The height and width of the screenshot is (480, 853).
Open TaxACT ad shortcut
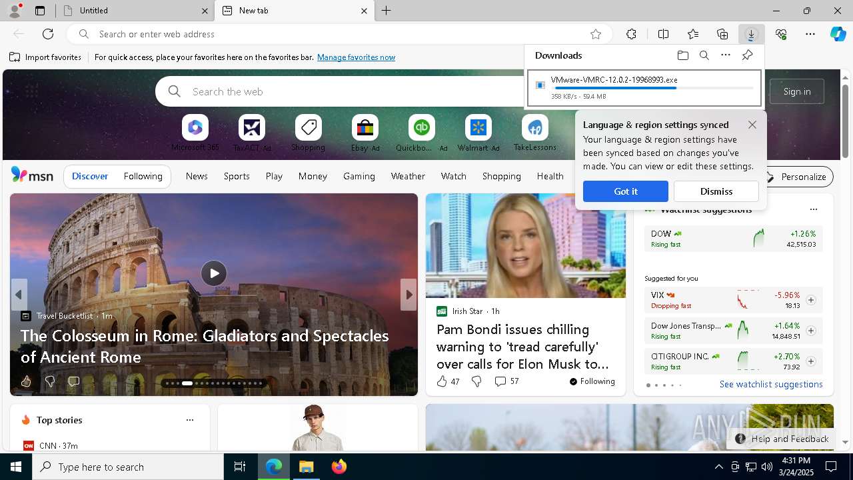(252, 133)
